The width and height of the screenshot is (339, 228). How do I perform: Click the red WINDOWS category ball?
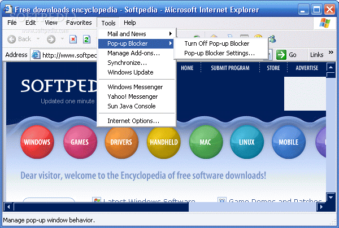(x=37, y=142)
